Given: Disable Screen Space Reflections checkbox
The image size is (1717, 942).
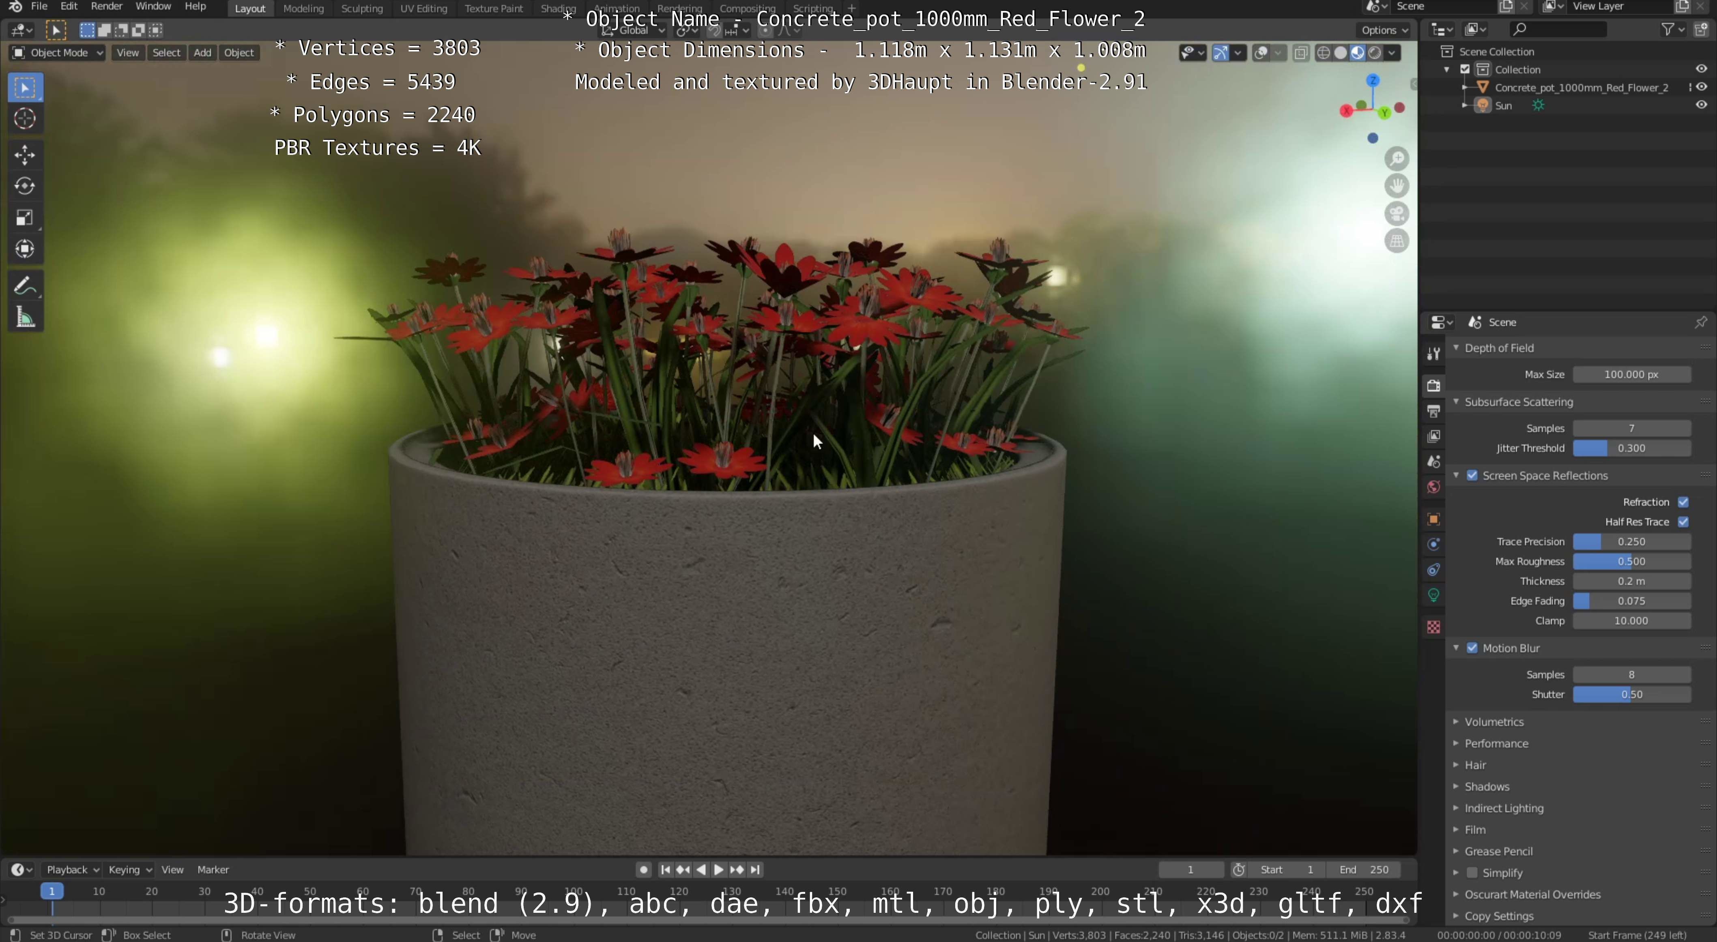Looking at the screenshot, I should pos(1472,476).
